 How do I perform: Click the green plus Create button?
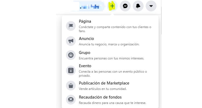pyautogui.click(x=112, y=6)
